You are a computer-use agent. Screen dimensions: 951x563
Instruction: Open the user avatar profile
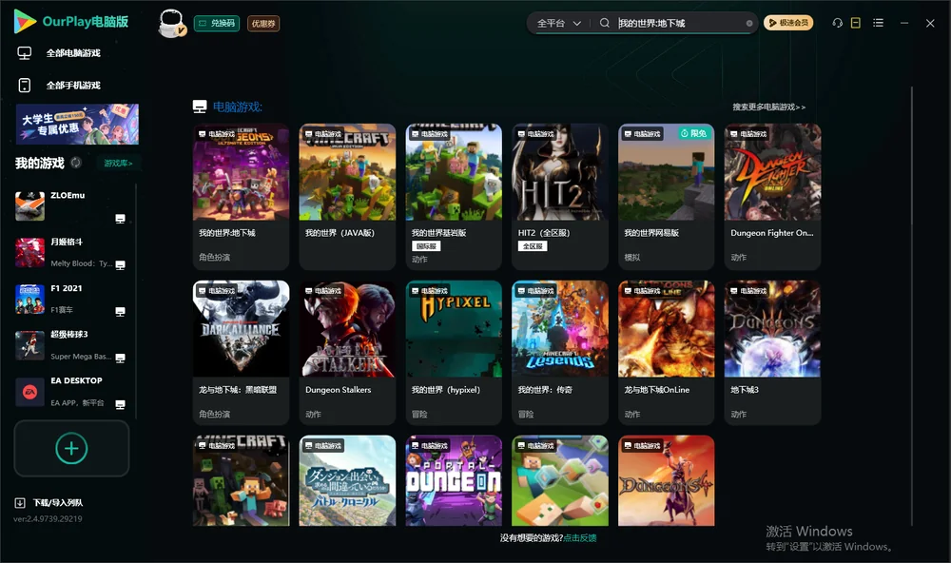coord(171,23)
